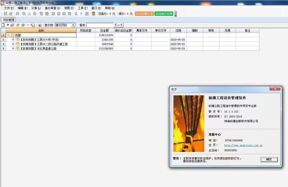This screenshot has width=288, height=187.
Task: Expand the 江西XX大桥 bidding example
Action: click(x=13, y=40)
